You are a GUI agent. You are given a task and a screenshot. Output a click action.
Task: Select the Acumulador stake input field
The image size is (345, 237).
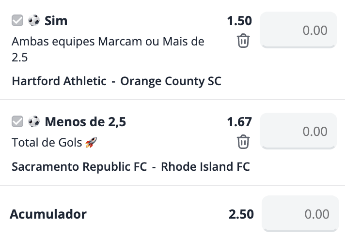pos(300,214)
